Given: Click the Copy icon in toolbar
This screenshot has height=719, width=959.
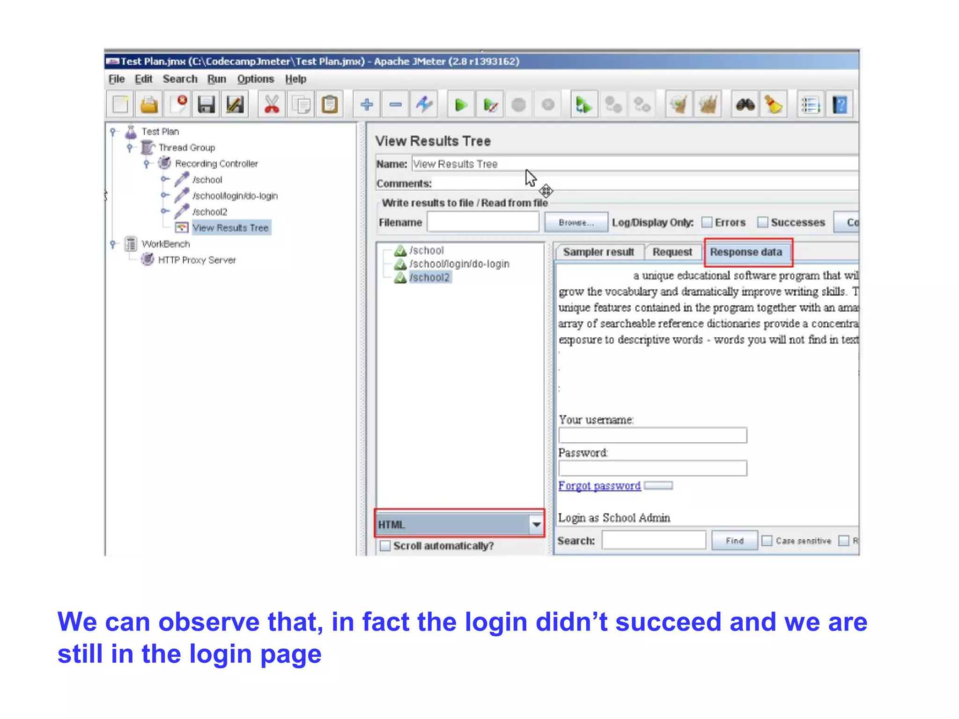Looking at the screenshot, I should (301, 104).
